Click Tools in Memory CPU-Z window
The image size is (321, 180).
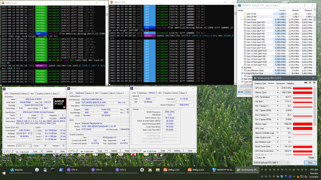163,150
